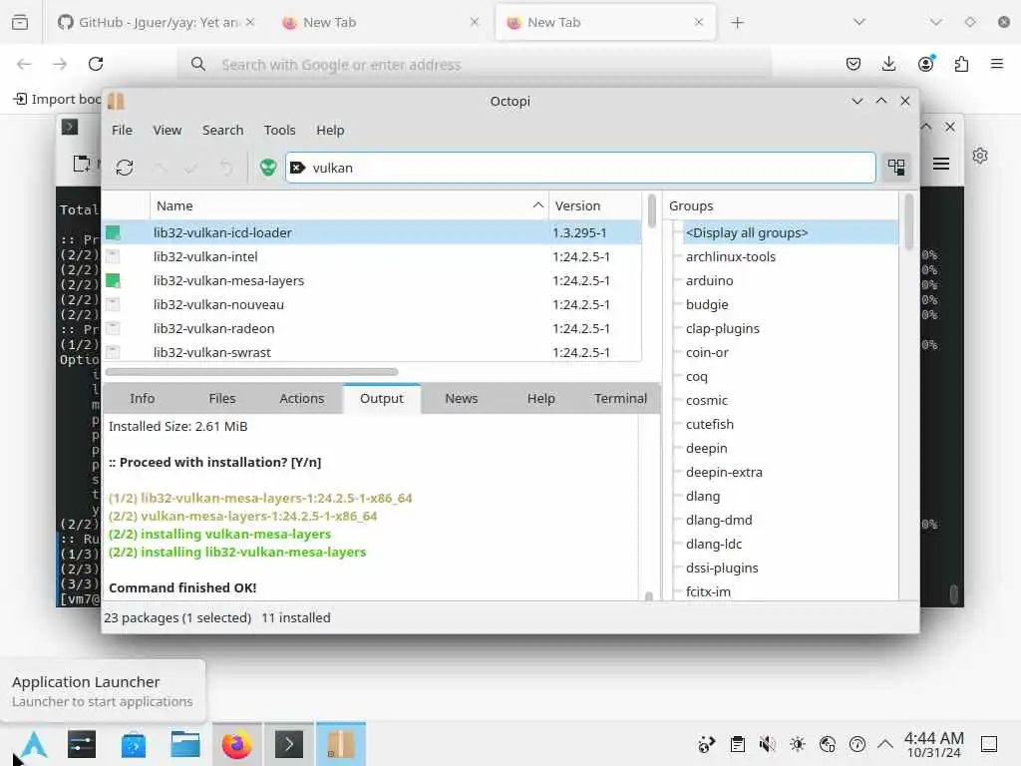
Task: Toggle status icon of lib32-vulkan-radeon
Action: point(114,328)
